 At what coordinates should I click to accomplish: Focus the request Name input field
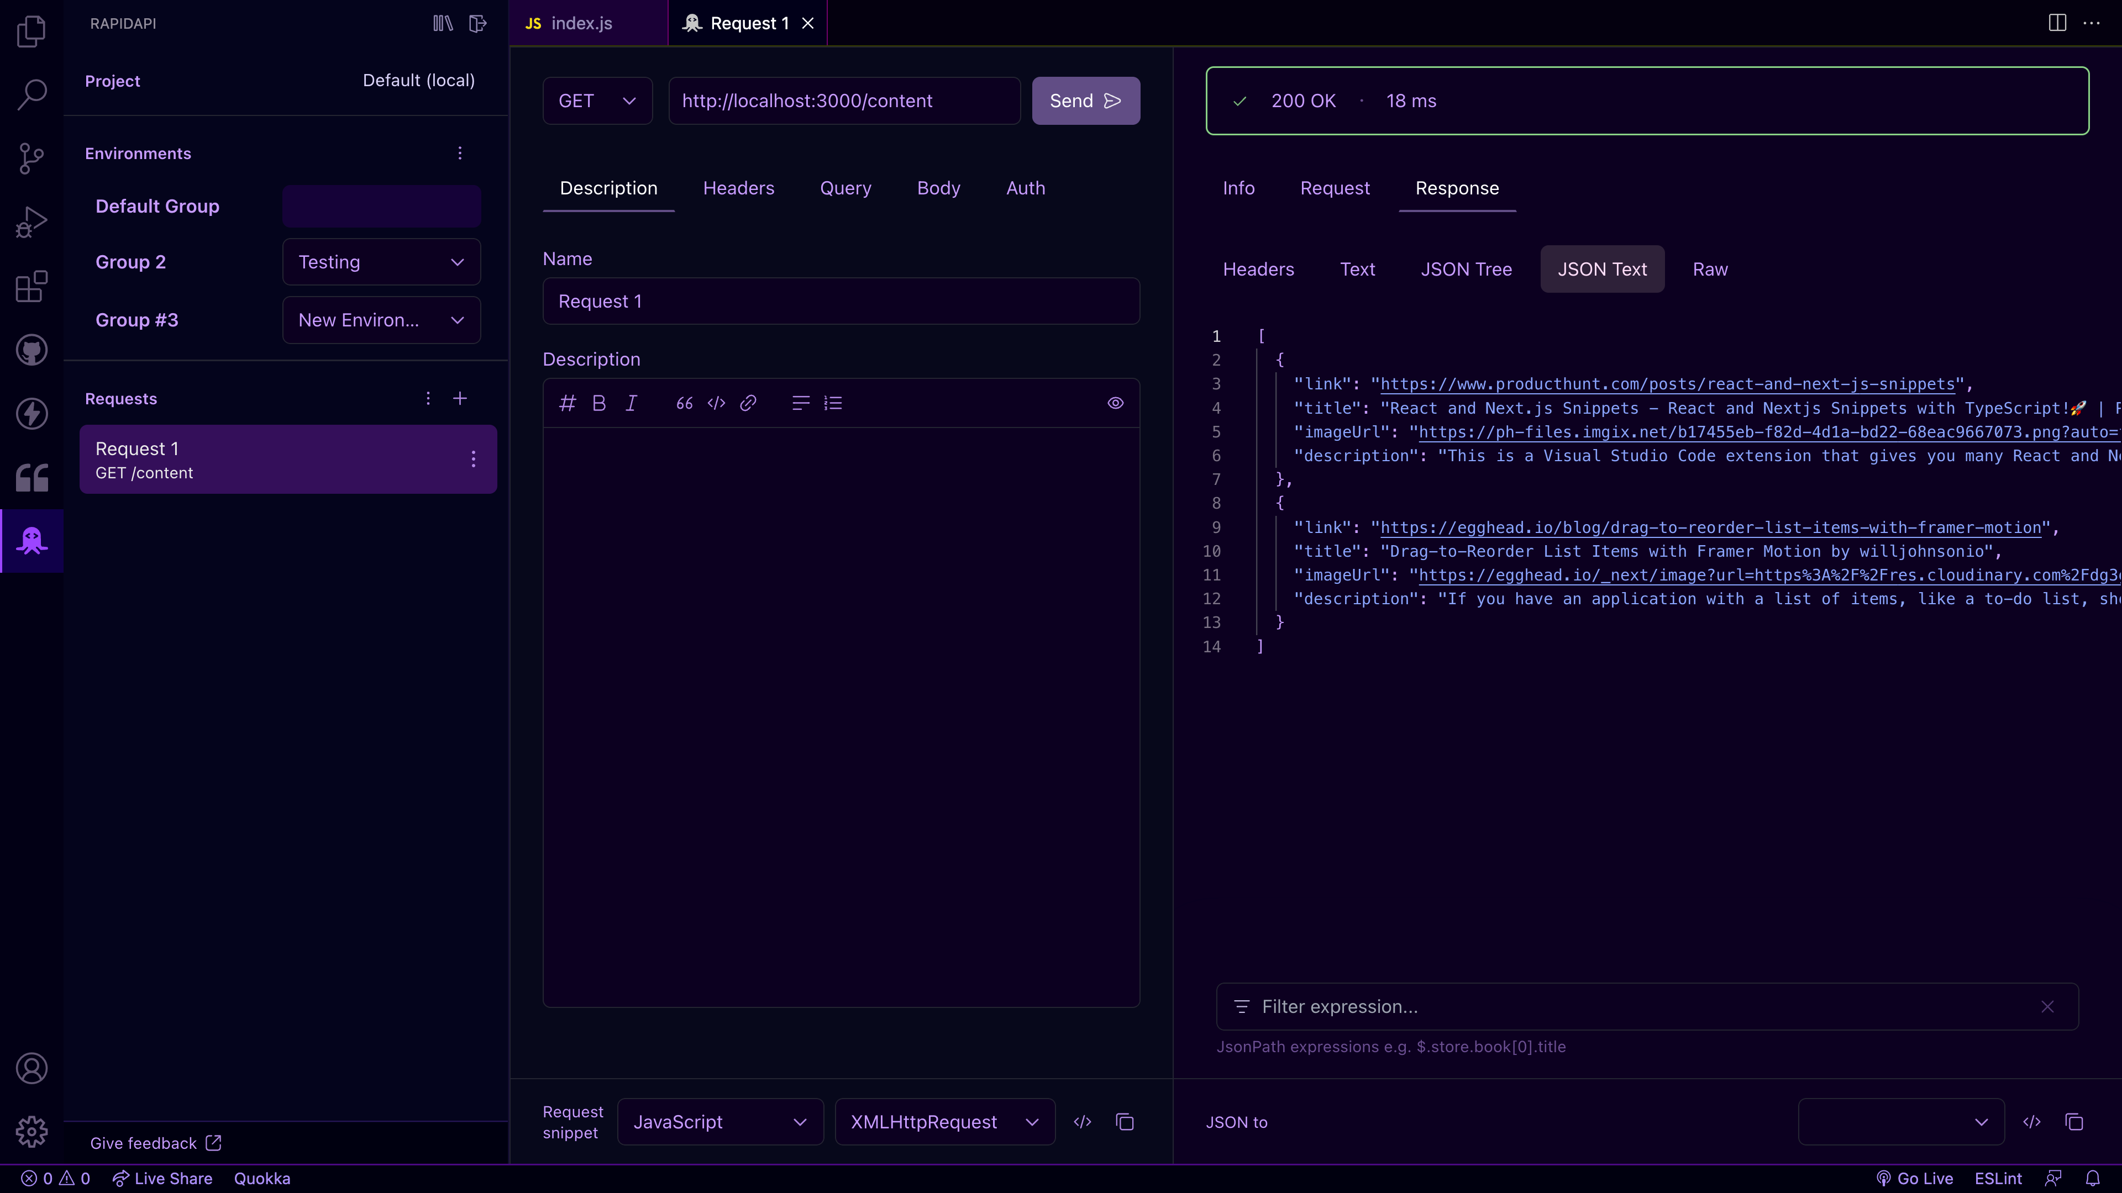pos(841,302)
